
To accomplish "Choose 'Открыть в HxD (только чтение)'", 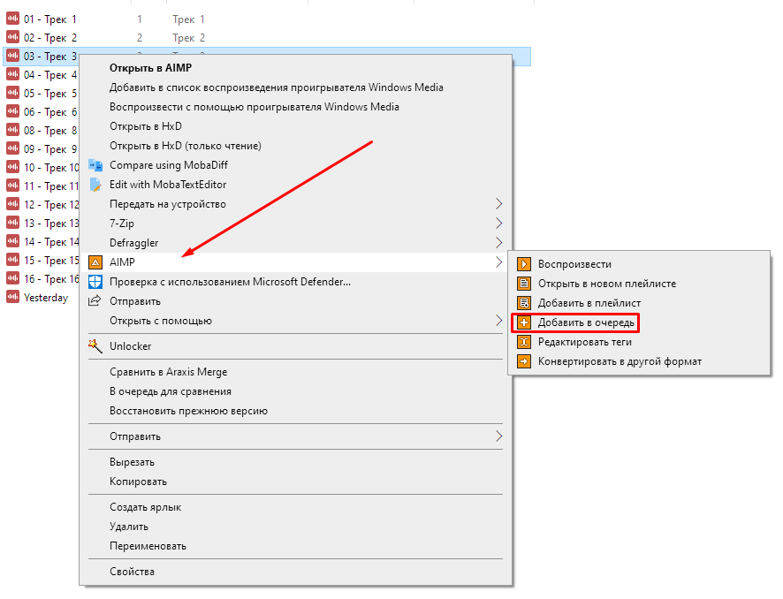I will pyautogui.click(x=186, y=146).
